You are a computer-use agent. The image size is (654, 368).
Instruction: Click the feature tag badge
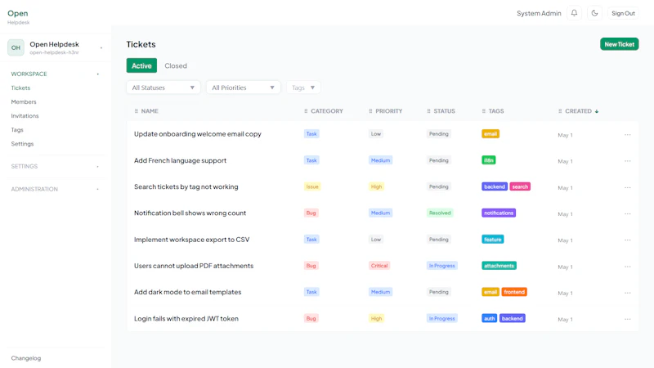click(493, 240)
